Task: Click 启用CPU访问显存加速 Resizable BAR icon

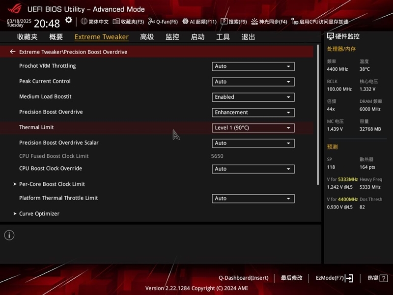Action: point(294,21)
